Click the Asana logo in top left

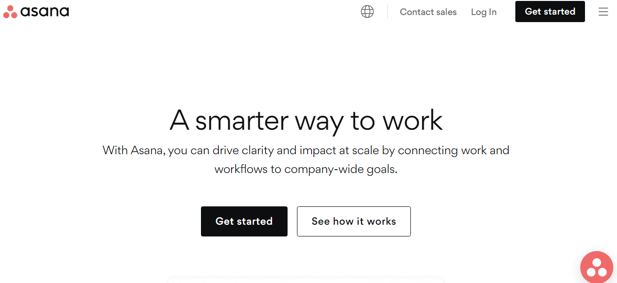[35, 11]
